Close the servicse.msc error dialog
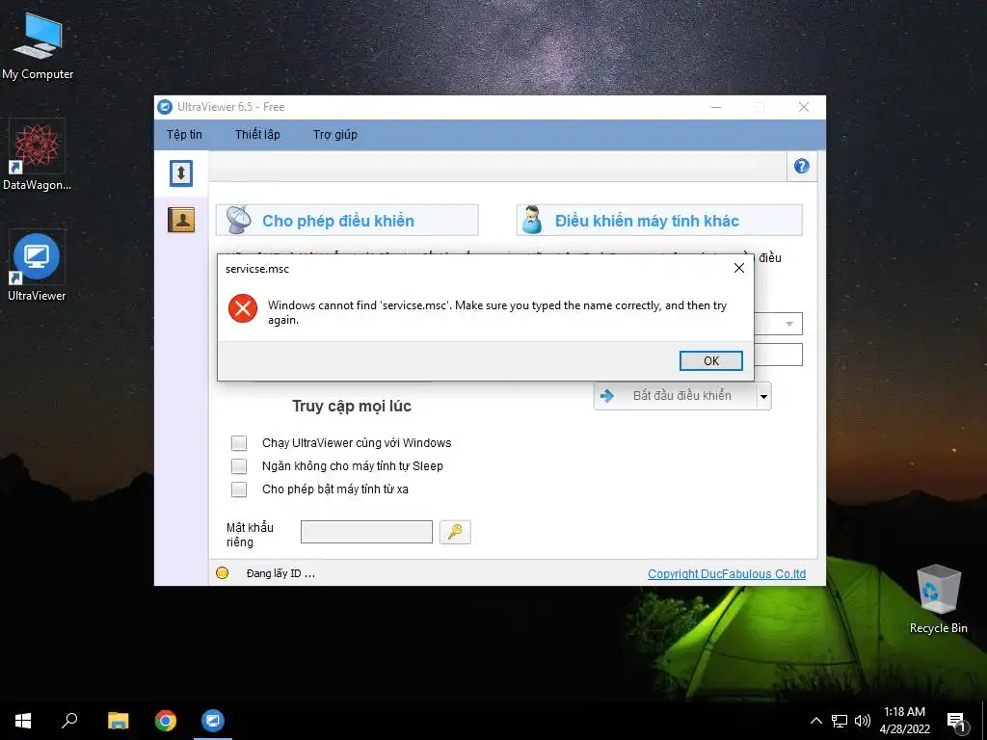Screen dimensions: 987x740 click(739, 268)
